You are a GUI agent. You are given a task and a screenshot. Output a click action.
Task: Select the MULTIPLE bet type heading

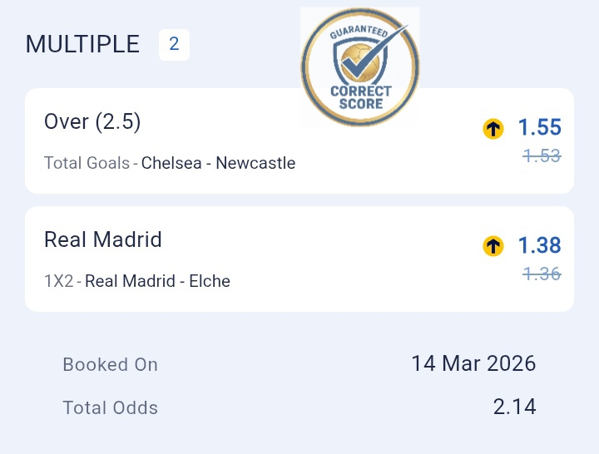coord(82,44)
